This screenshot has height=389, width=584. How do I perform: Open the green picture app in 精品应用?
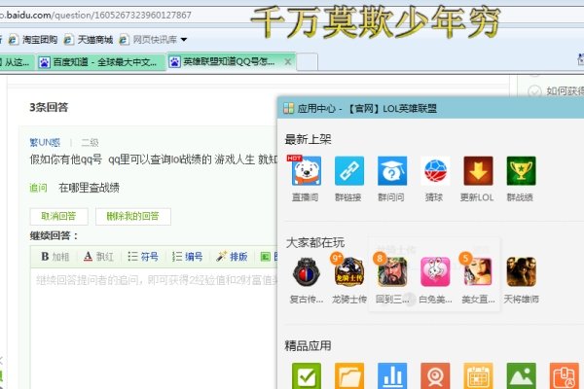tap(521, 376)
